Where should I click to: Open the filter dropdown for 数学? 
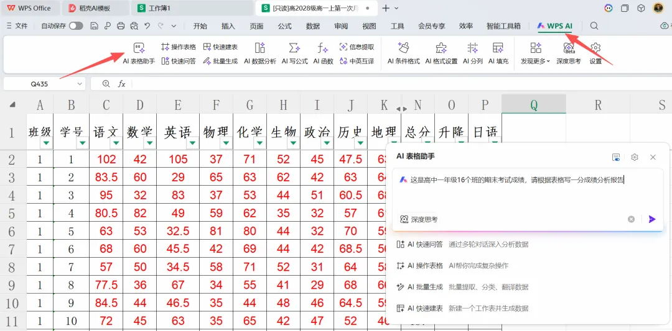click(x=149, y=143)
